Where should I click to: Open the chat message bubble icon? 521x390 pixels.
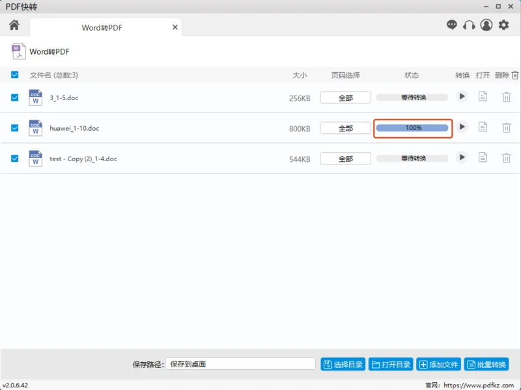(452, 25)
